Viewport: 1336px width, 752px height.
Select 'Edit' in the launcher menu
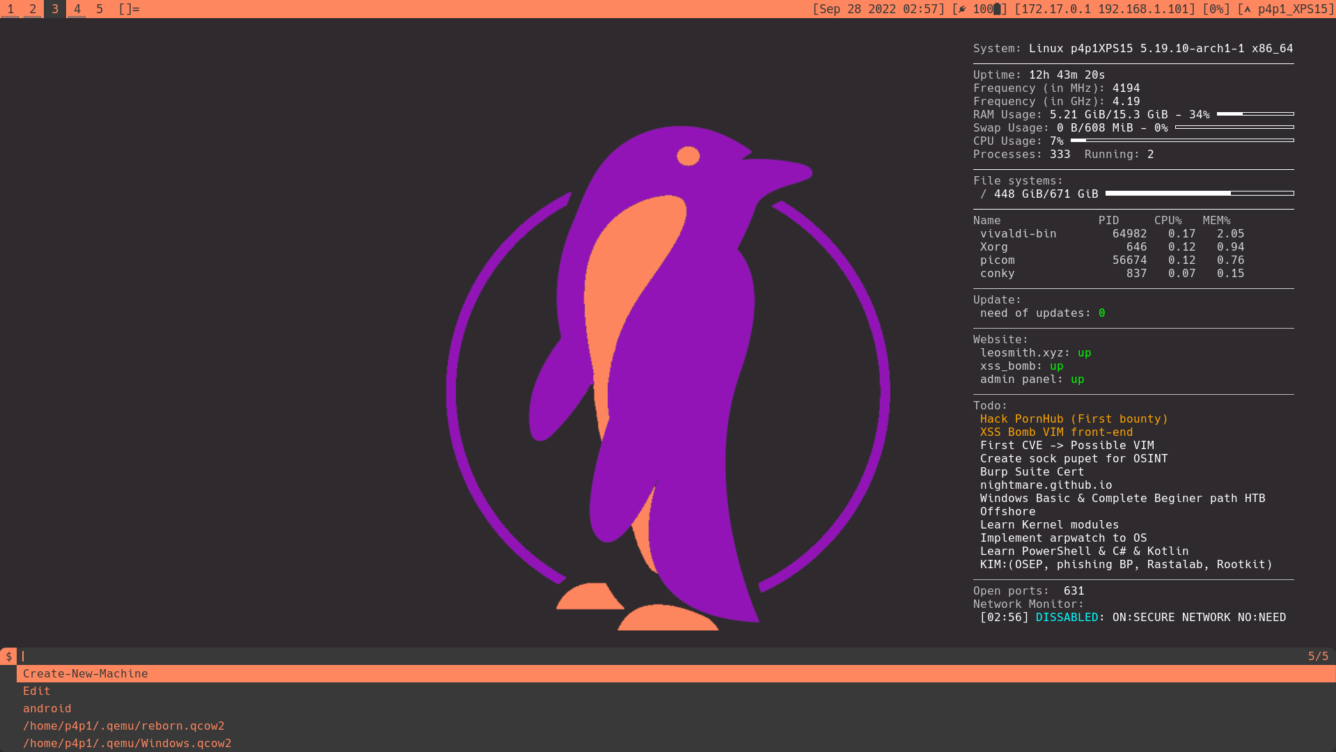[36, 691]
